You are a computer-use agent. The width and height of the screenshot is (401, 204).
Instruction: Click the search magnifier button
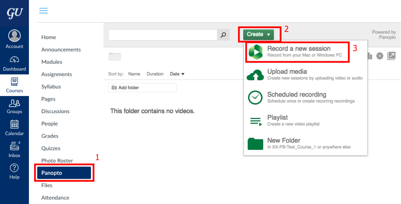[x=223, y=35]
